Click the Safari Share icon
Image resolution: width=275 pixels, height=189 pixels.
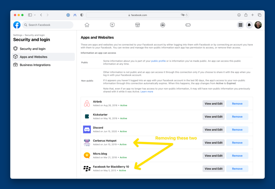246,15
